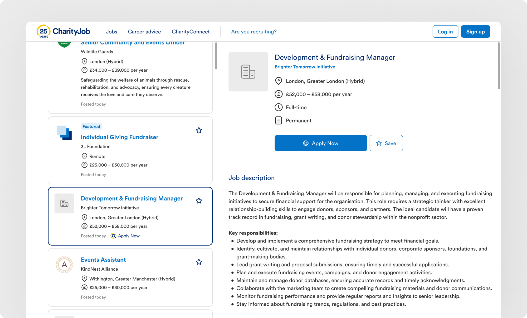Click the CharityJob 25 years logo

(63, 31)
